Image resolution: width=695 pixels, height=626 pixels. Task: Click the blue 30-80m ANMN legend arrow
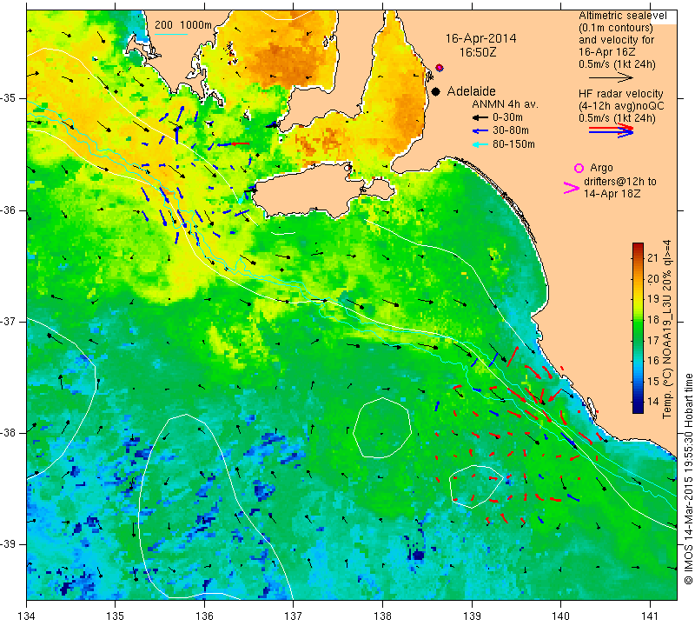(480, 131)
